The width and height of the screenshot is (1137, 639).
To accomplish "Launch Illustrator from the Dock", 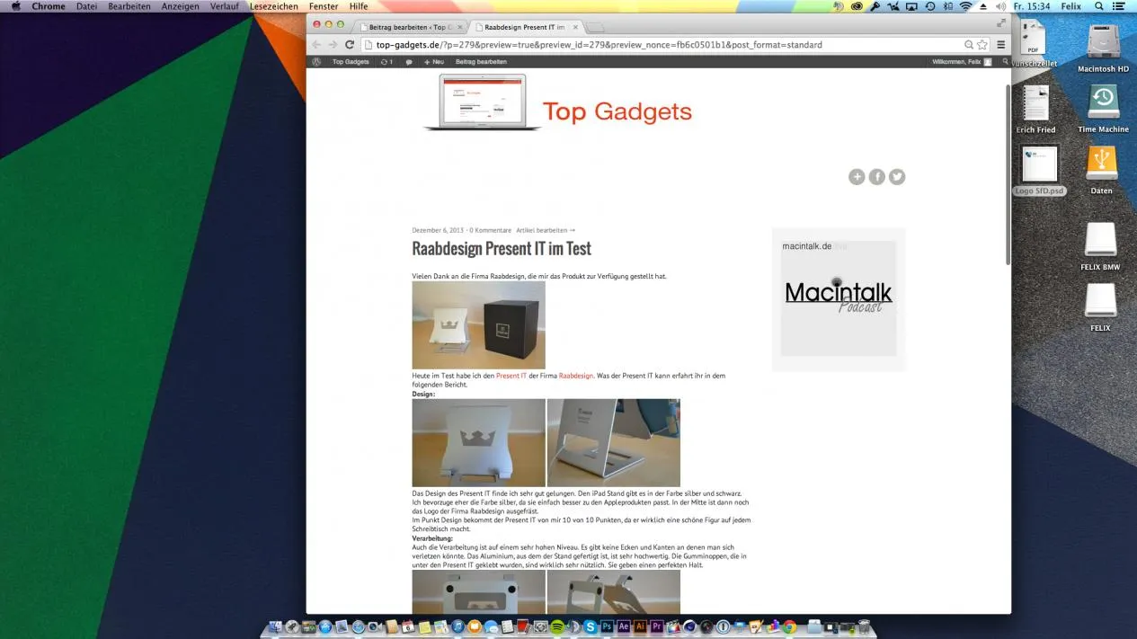I will pos(640,627).
